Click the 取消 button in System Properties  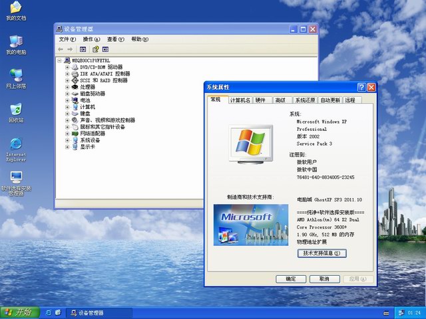(x=325, y=279)
